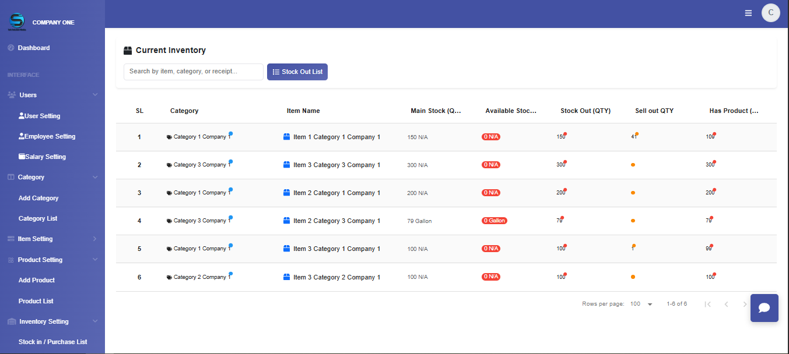Screen dimensions: 789x354
Task: Click box icon of Item 2 Category 1
Action: coord(286,193)
